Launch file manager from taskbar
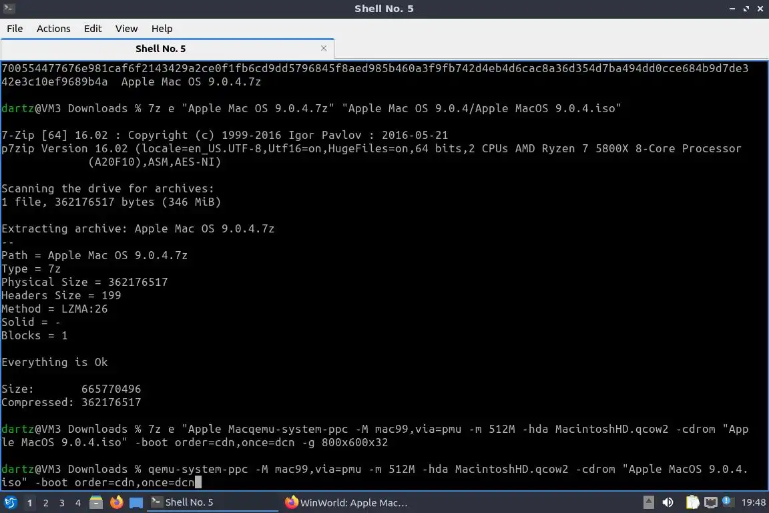The image size is (769, 513). 96,502
